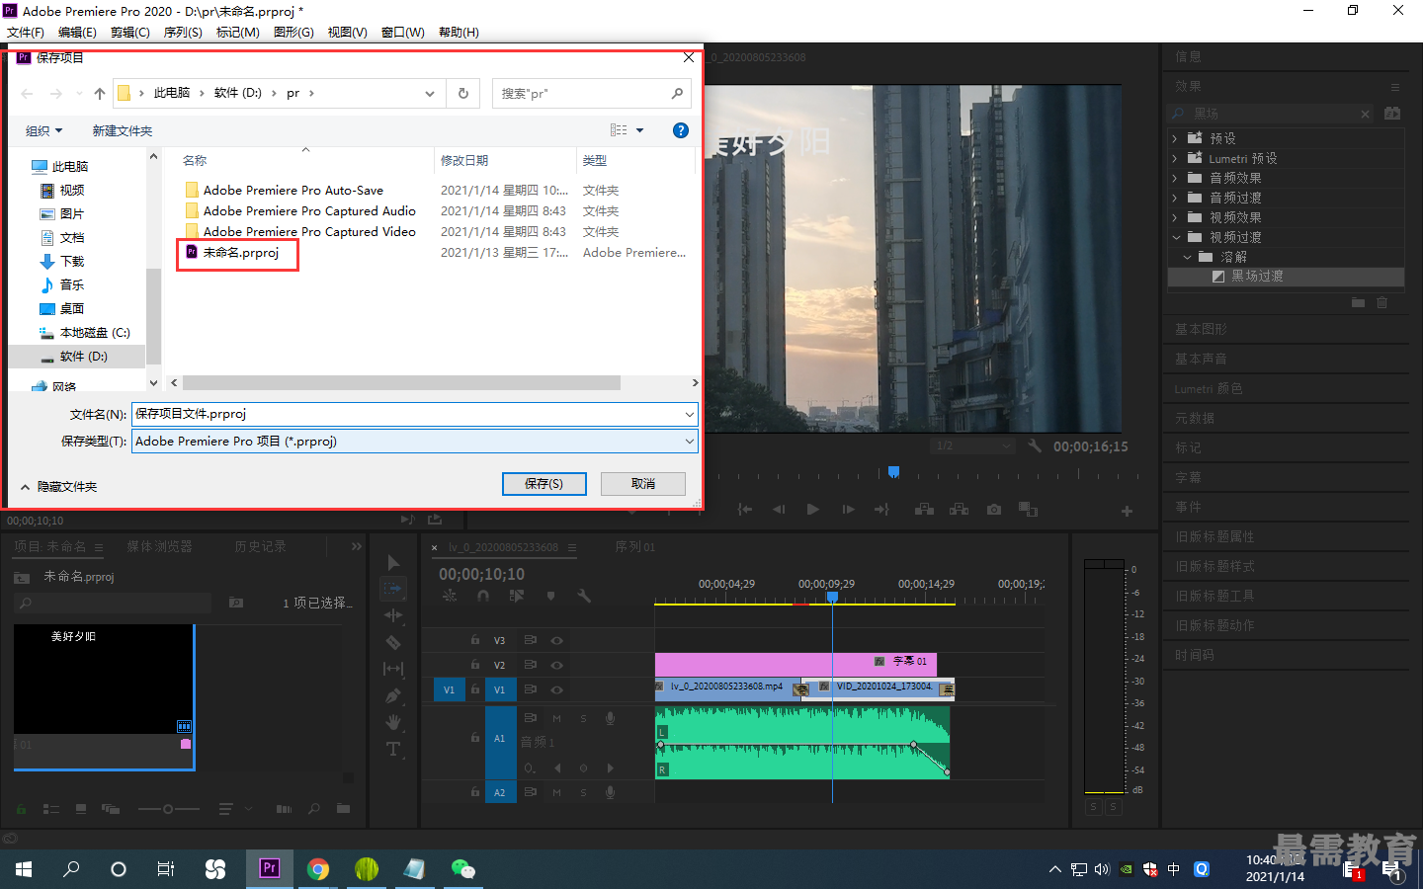The width and height of the screenshot is (1423, 889).
Task: Toggle the V3 track eye visibility
Action: (x=556, y=640)
